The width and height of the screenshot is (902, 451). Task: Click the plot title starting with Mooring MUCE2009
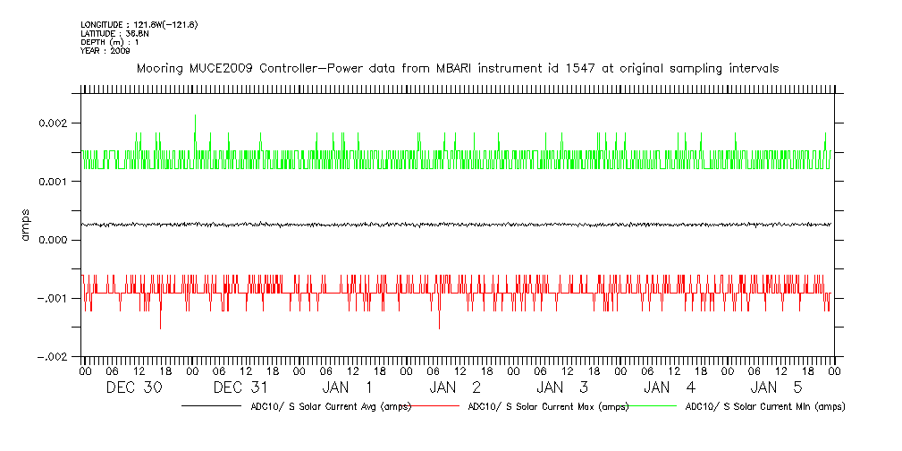[x=457, y=68]
